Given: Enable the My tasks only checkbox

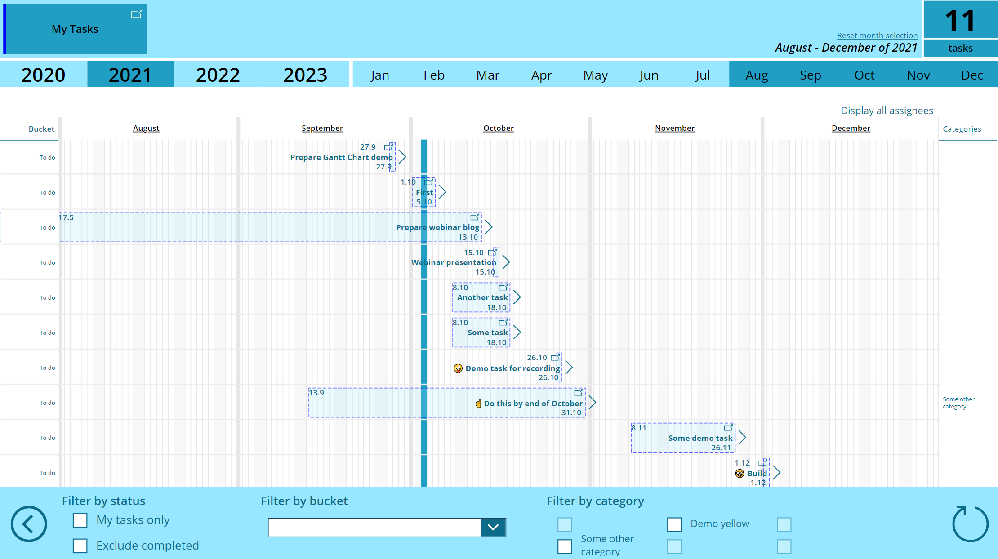Looking at the screenshot, I should (80, 520).
